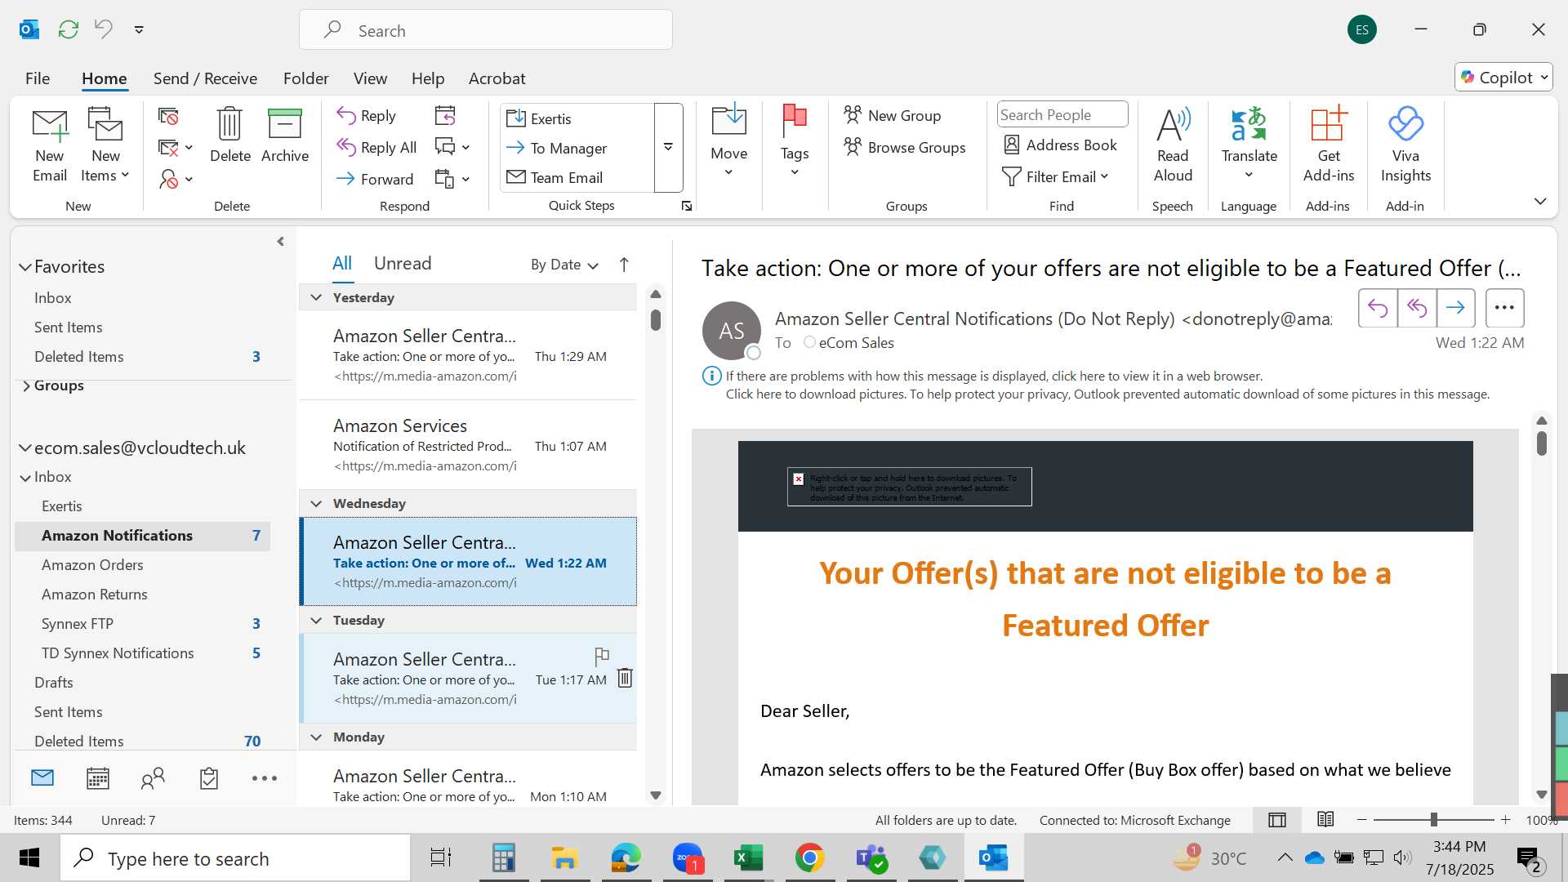1568x882 pixels.
Task: Click the reading pane Forward arrow button
Action: pyautogui.click(x=1455, y=308)
